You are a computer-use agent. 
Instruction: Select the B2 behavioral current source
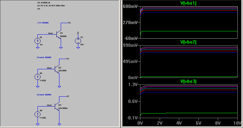(38, 114)
